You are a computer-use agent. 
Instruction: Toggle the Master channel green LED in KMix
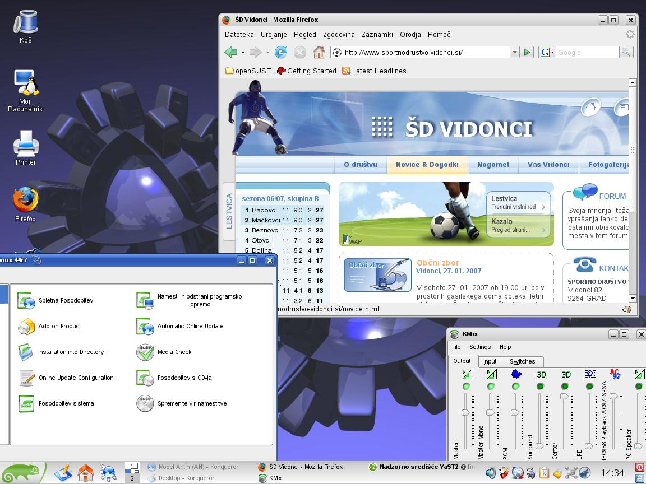467,387
